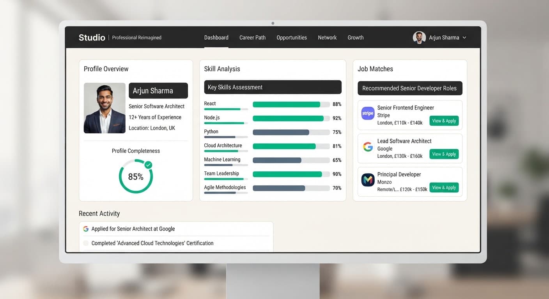Click the London, £130k - £160k salary text
Screen dimensions: 549x299
[400, 156]
